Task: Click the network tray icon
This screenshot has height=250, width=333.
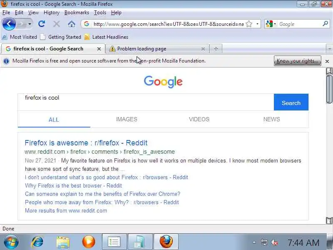Action: pyautogui.click(x=264, y=242)
